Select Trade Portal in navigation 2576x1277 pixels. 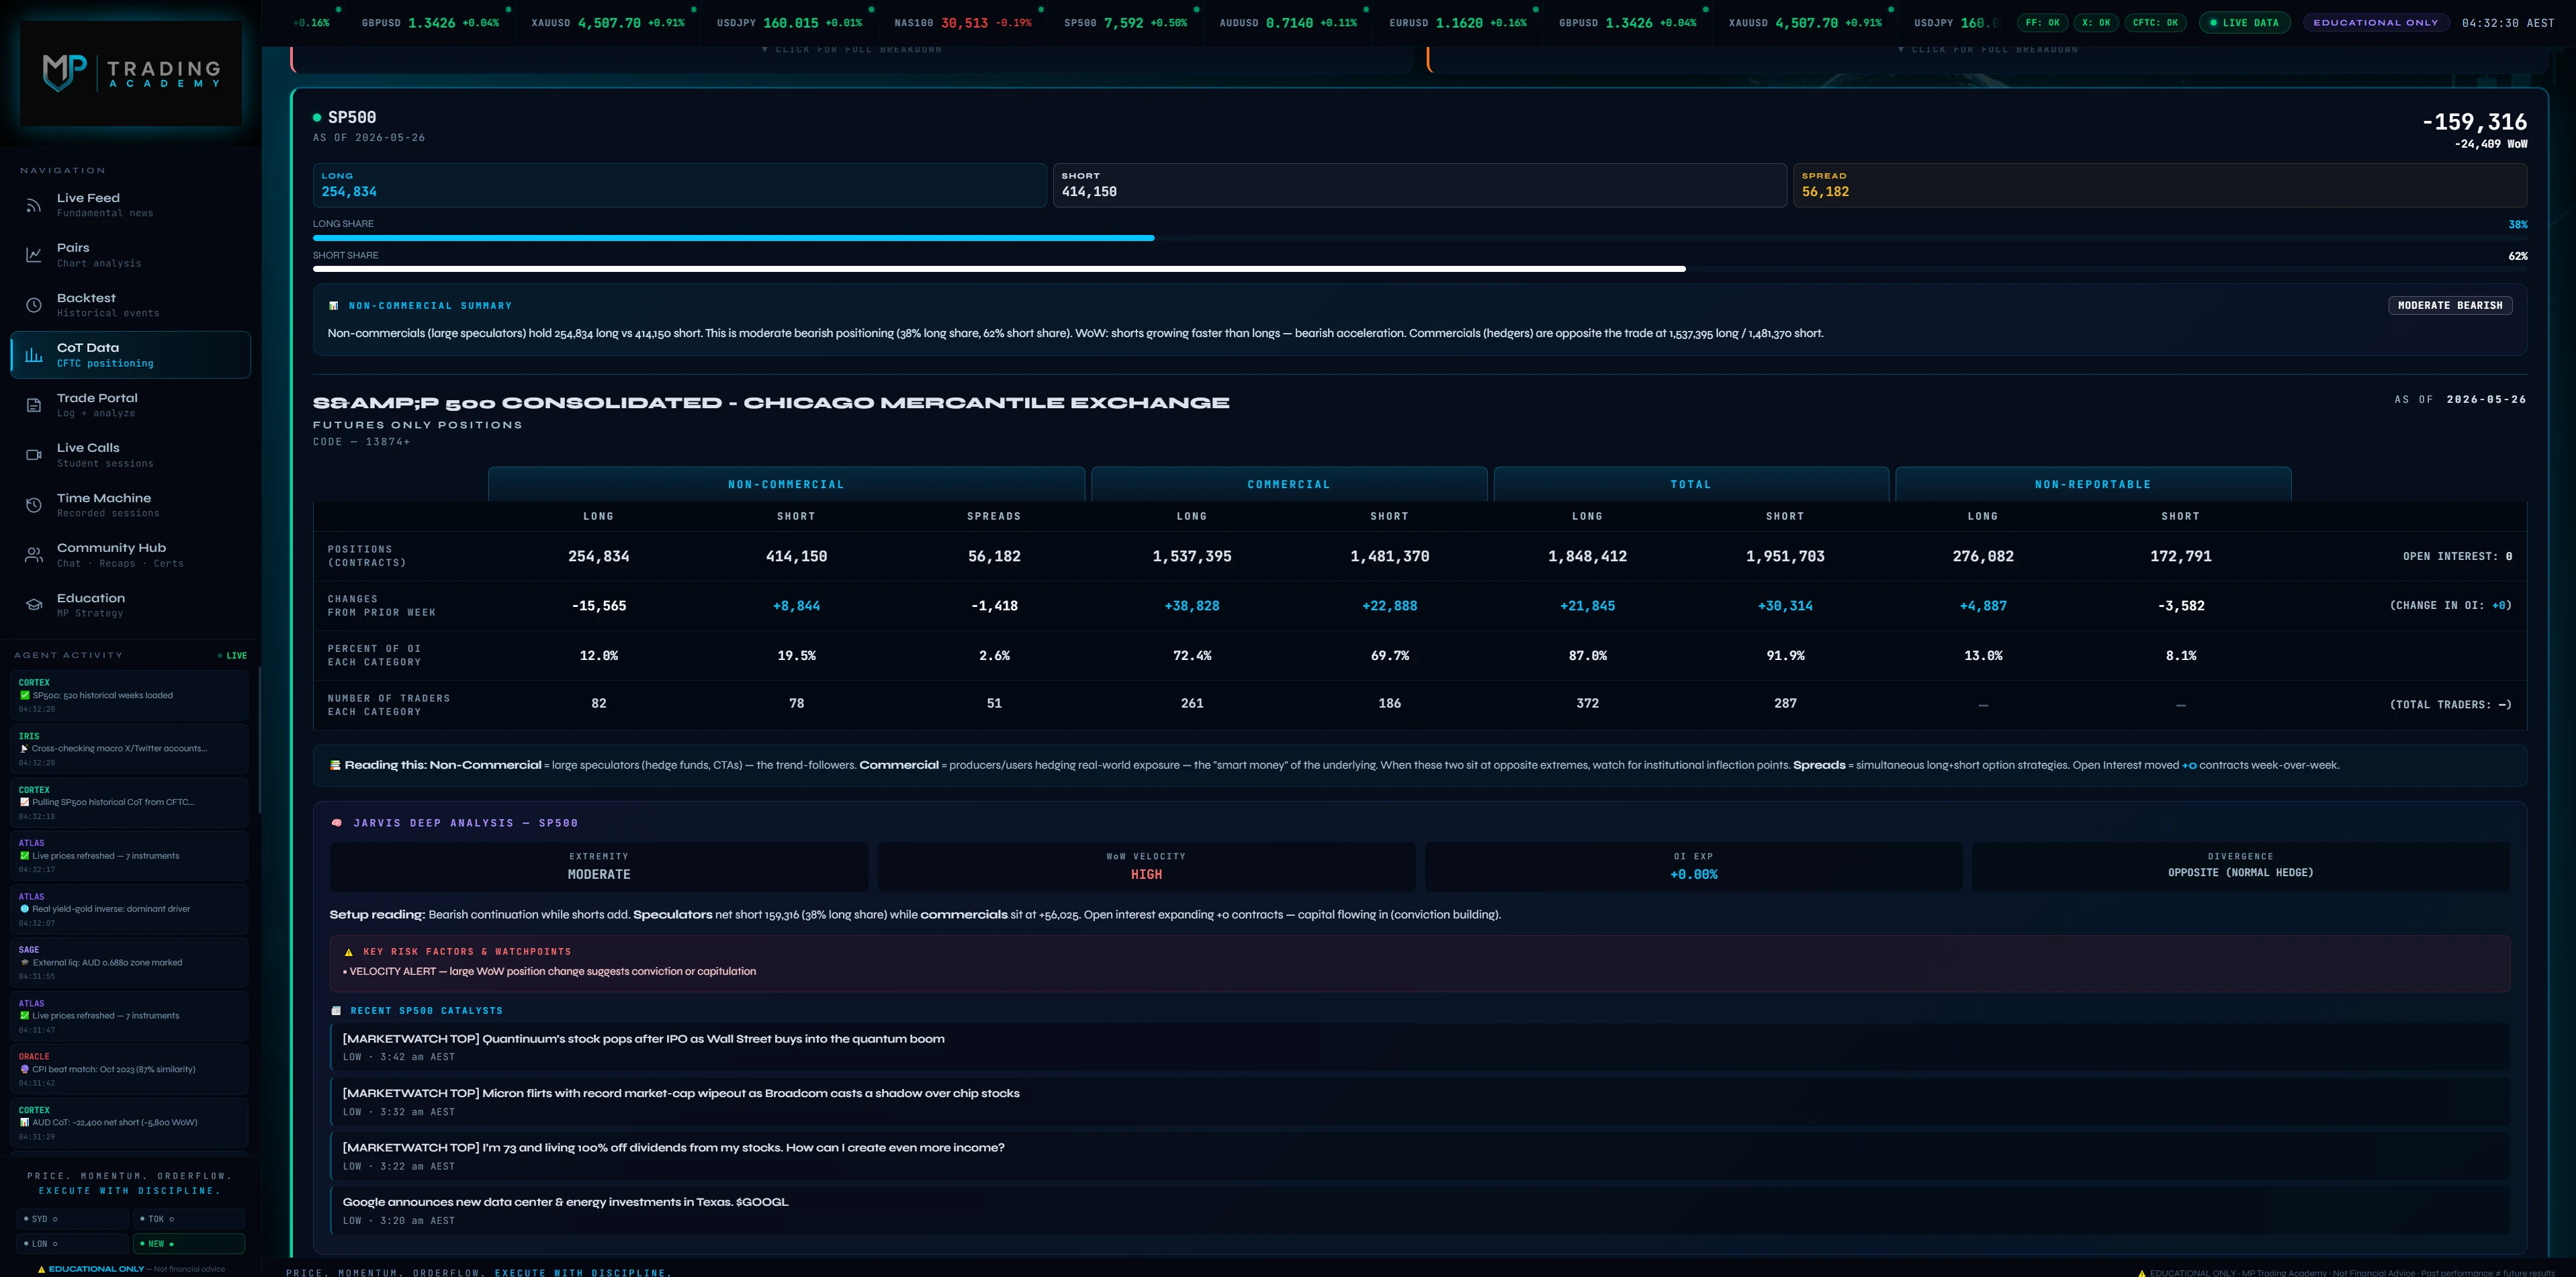pyautogui.click(x=131, y=405)
